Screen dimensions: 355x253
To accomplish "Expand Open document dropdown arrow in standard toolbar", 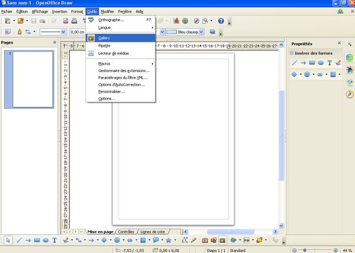I will (27, 21).
